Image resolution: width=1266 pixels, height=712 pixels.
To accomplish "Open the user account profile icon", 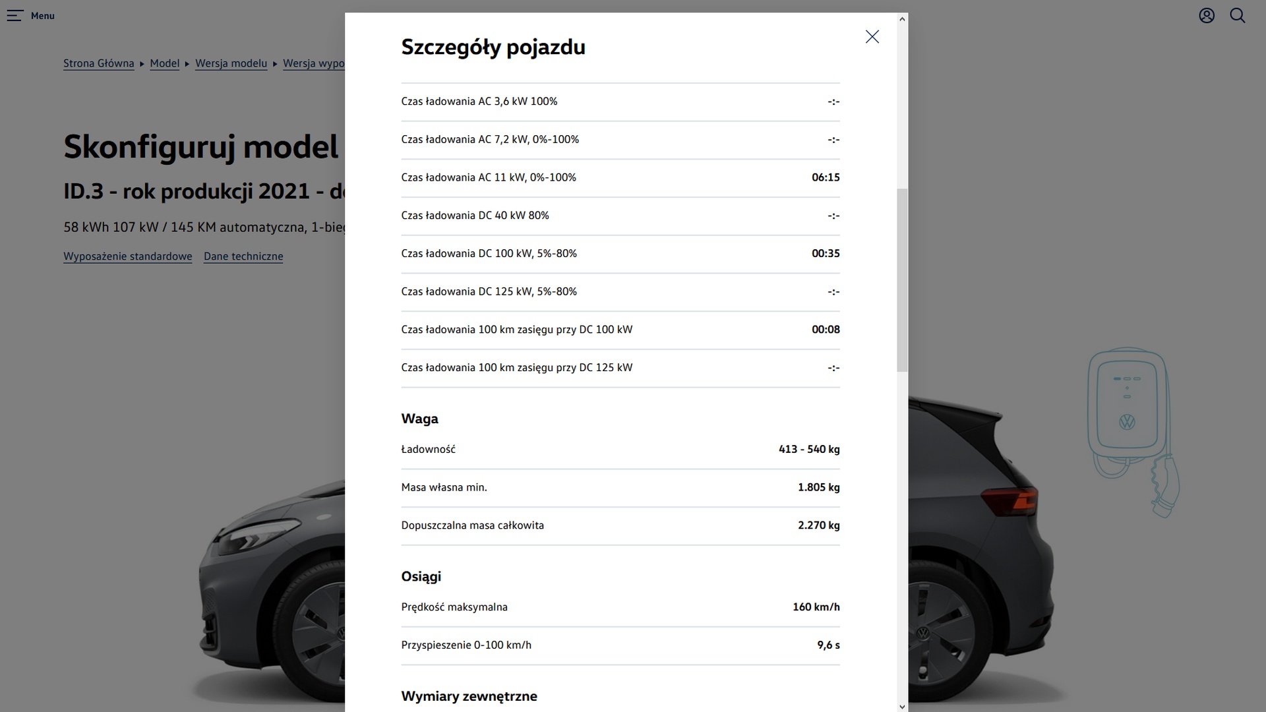I will click(x=1207, y=16).
